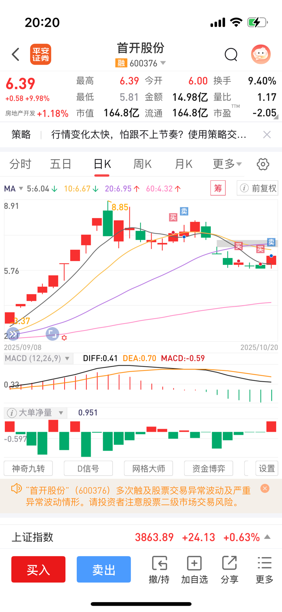The height and width of the screenshot is (612, 282).
Task: Open the 平安证券 logo icon
Action: (40, 54)
